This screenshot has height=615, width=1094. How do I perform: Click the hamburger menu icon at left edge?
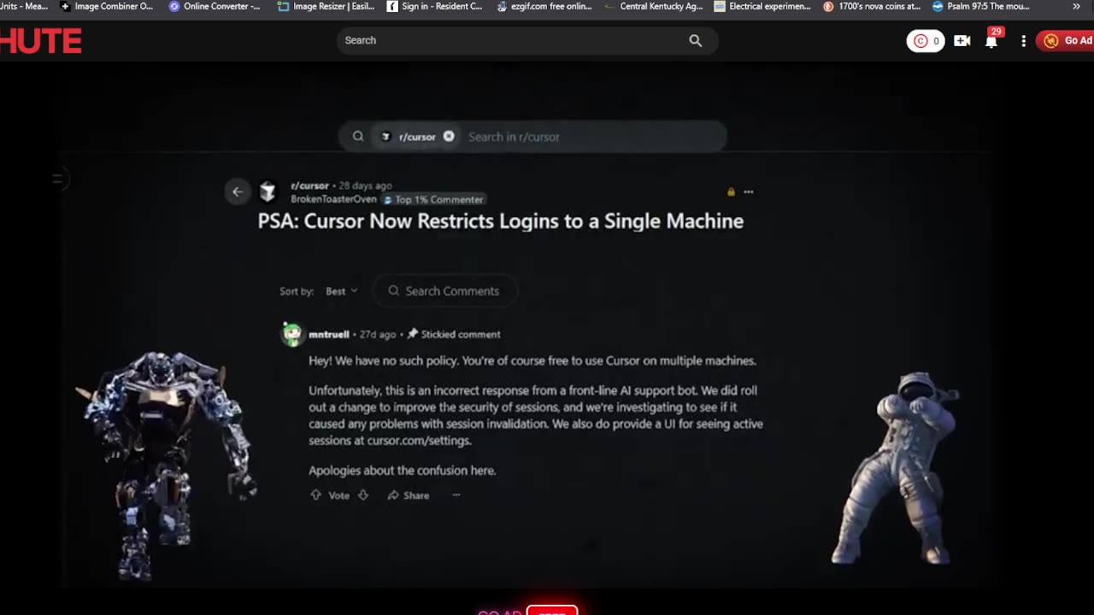(57, 179)
